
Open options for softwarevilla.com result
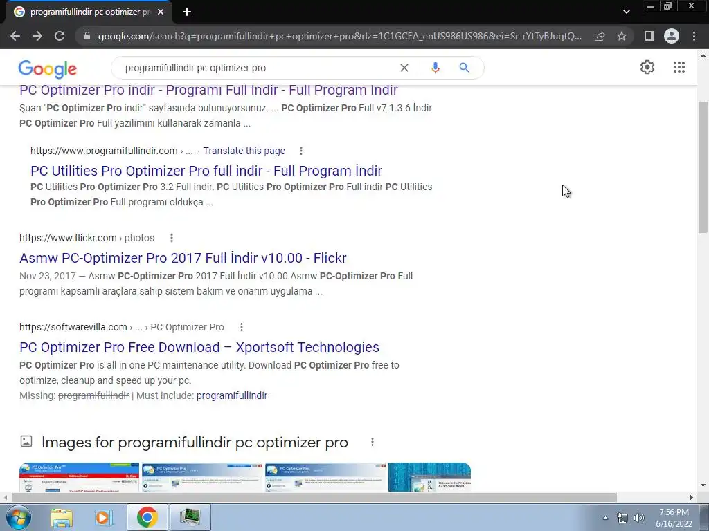[x=242, y=327]
